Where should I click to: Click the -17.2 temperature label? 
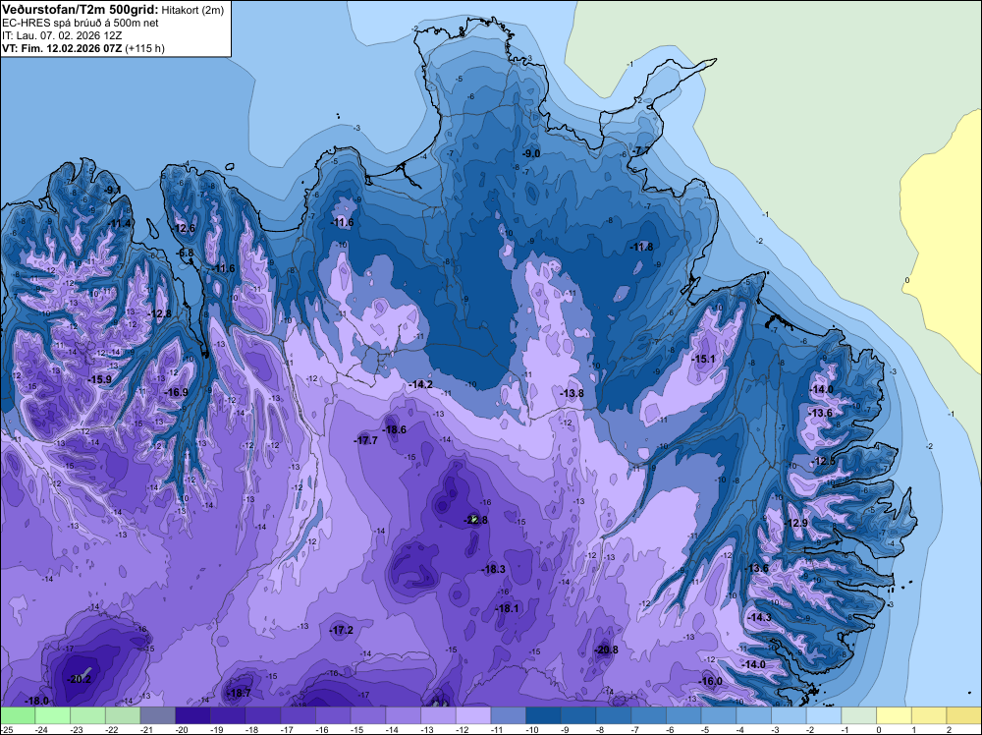342,631
